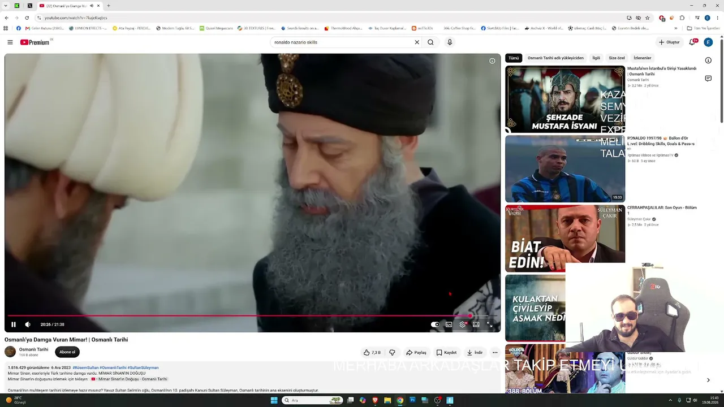Viewport: 724px width, 407px height.
Task: Dislike the video
Action: [x=392, y=353]
